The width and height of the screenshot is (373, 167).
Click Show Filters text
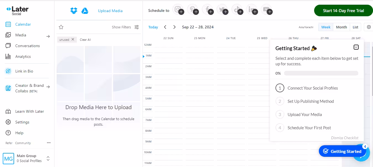[x=121, y=27]
